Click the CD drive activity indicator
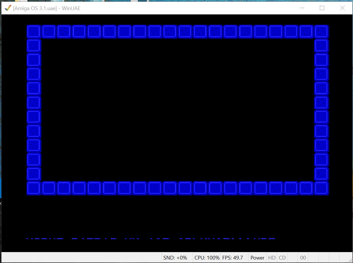Viewport: 353px width, 263px height. tap(282, 258)
